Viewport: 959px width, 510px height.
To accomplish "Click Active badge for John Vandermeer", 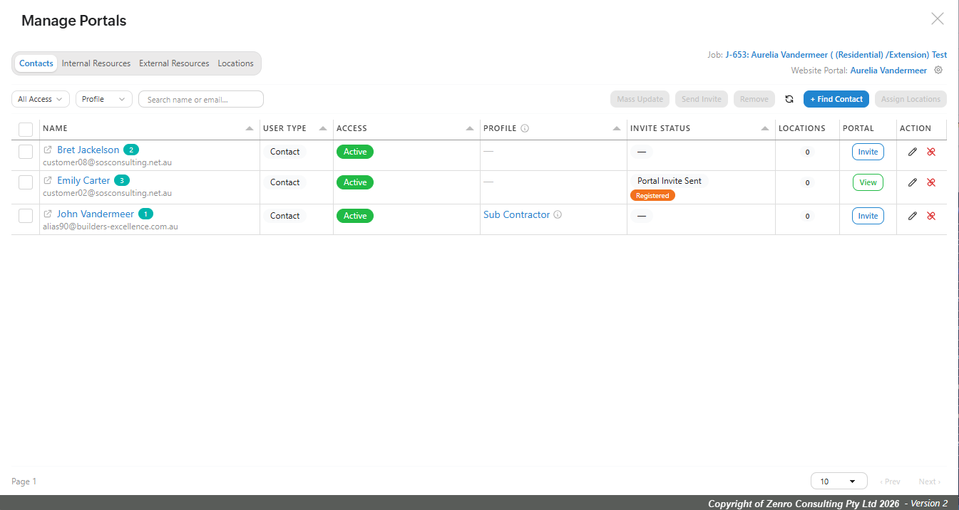I will [355, 216].
